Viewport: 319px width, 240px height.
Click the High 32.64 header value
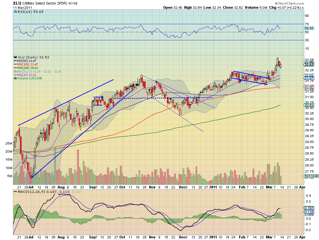pos(193,7)
